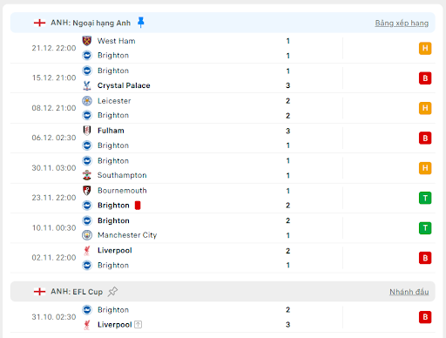Click the red B badge for Crystal Palace match

pos(425,78)
